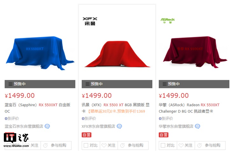
Task: Click the red cloth XFX product image
Action: pyautogui.click(x=117, y=54)
